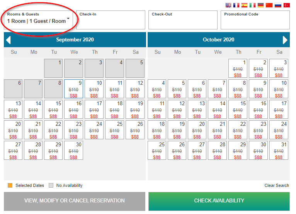The width and height of the screenshot is (296, 214).
Task: Select the French flag icon
Action: (x=236, y=5)
